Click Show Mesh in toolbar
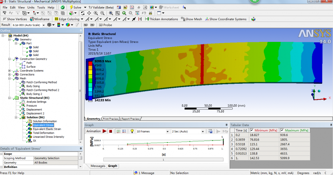 pyautogui.click(x=191, y=19)
